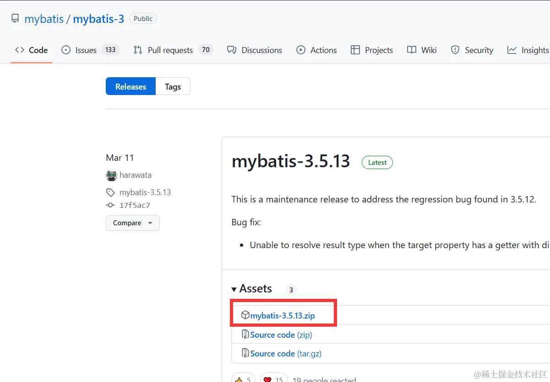Open the mybatis-3.5.13 tag link
This screenshot has width=550, height=382.
[x=145, y=192]
